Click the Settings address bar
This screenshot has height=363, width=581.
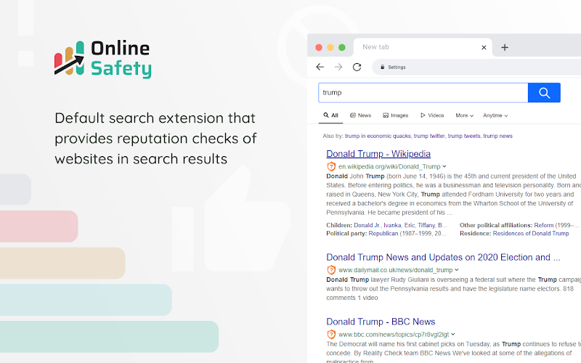(478, 67)
